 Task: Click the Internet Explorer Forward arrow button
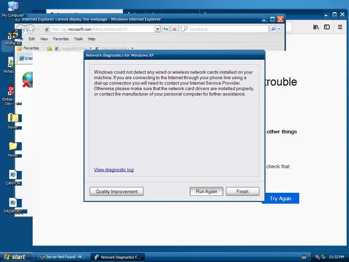point(30,29)
